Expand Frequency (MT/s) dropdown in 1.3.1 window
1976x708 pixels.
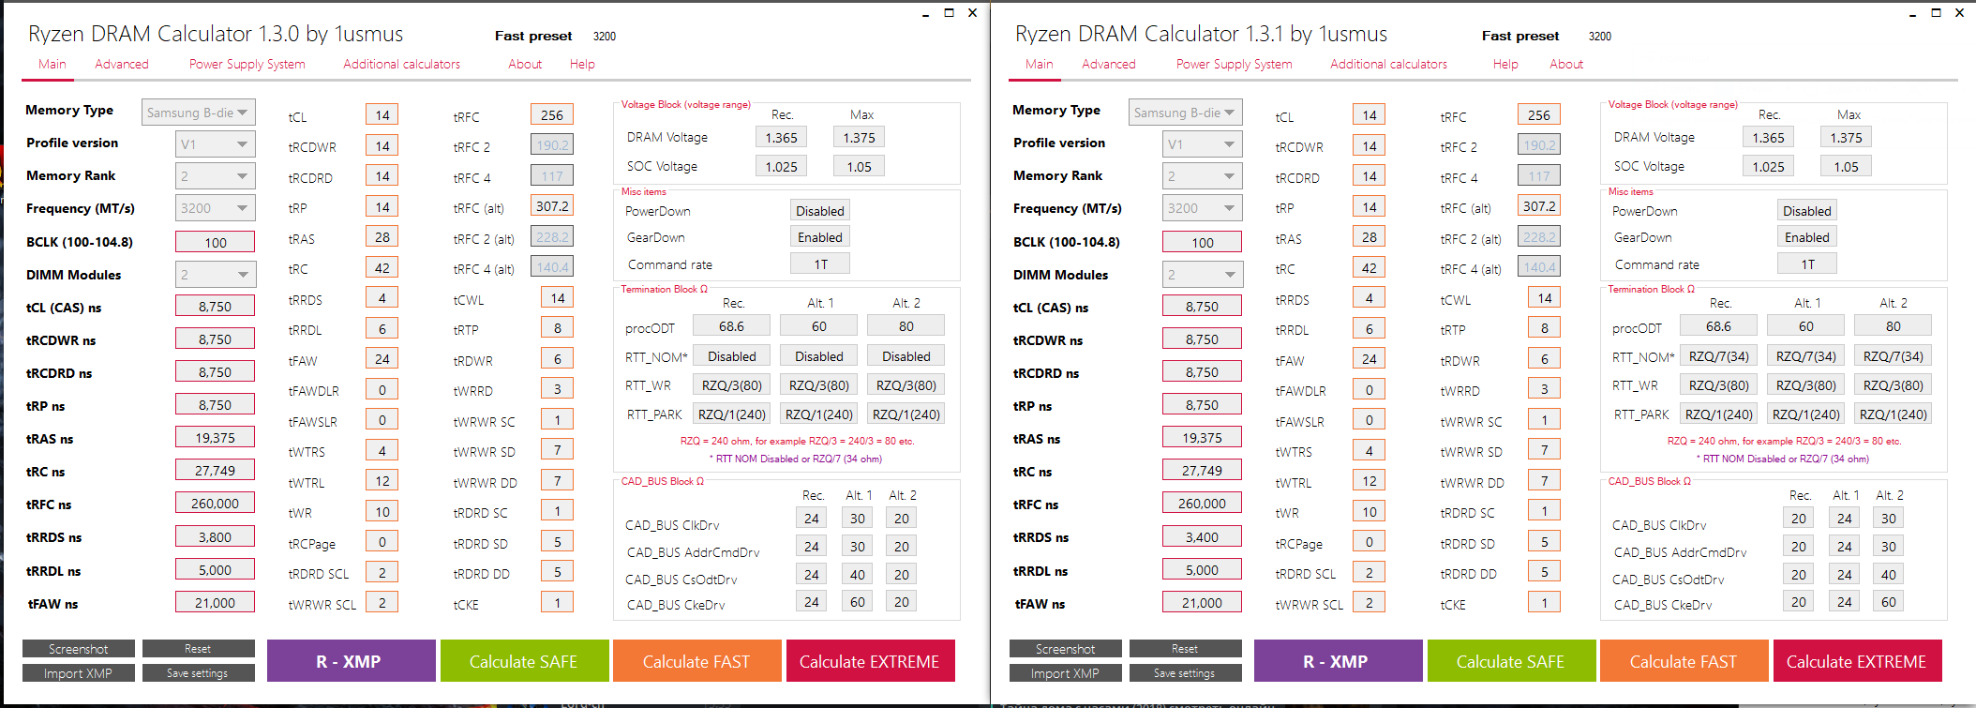(x=1202, y=208)
